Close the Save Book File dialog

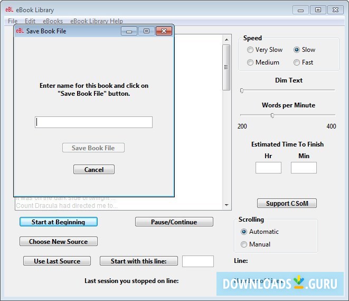[x=164, y=31]
